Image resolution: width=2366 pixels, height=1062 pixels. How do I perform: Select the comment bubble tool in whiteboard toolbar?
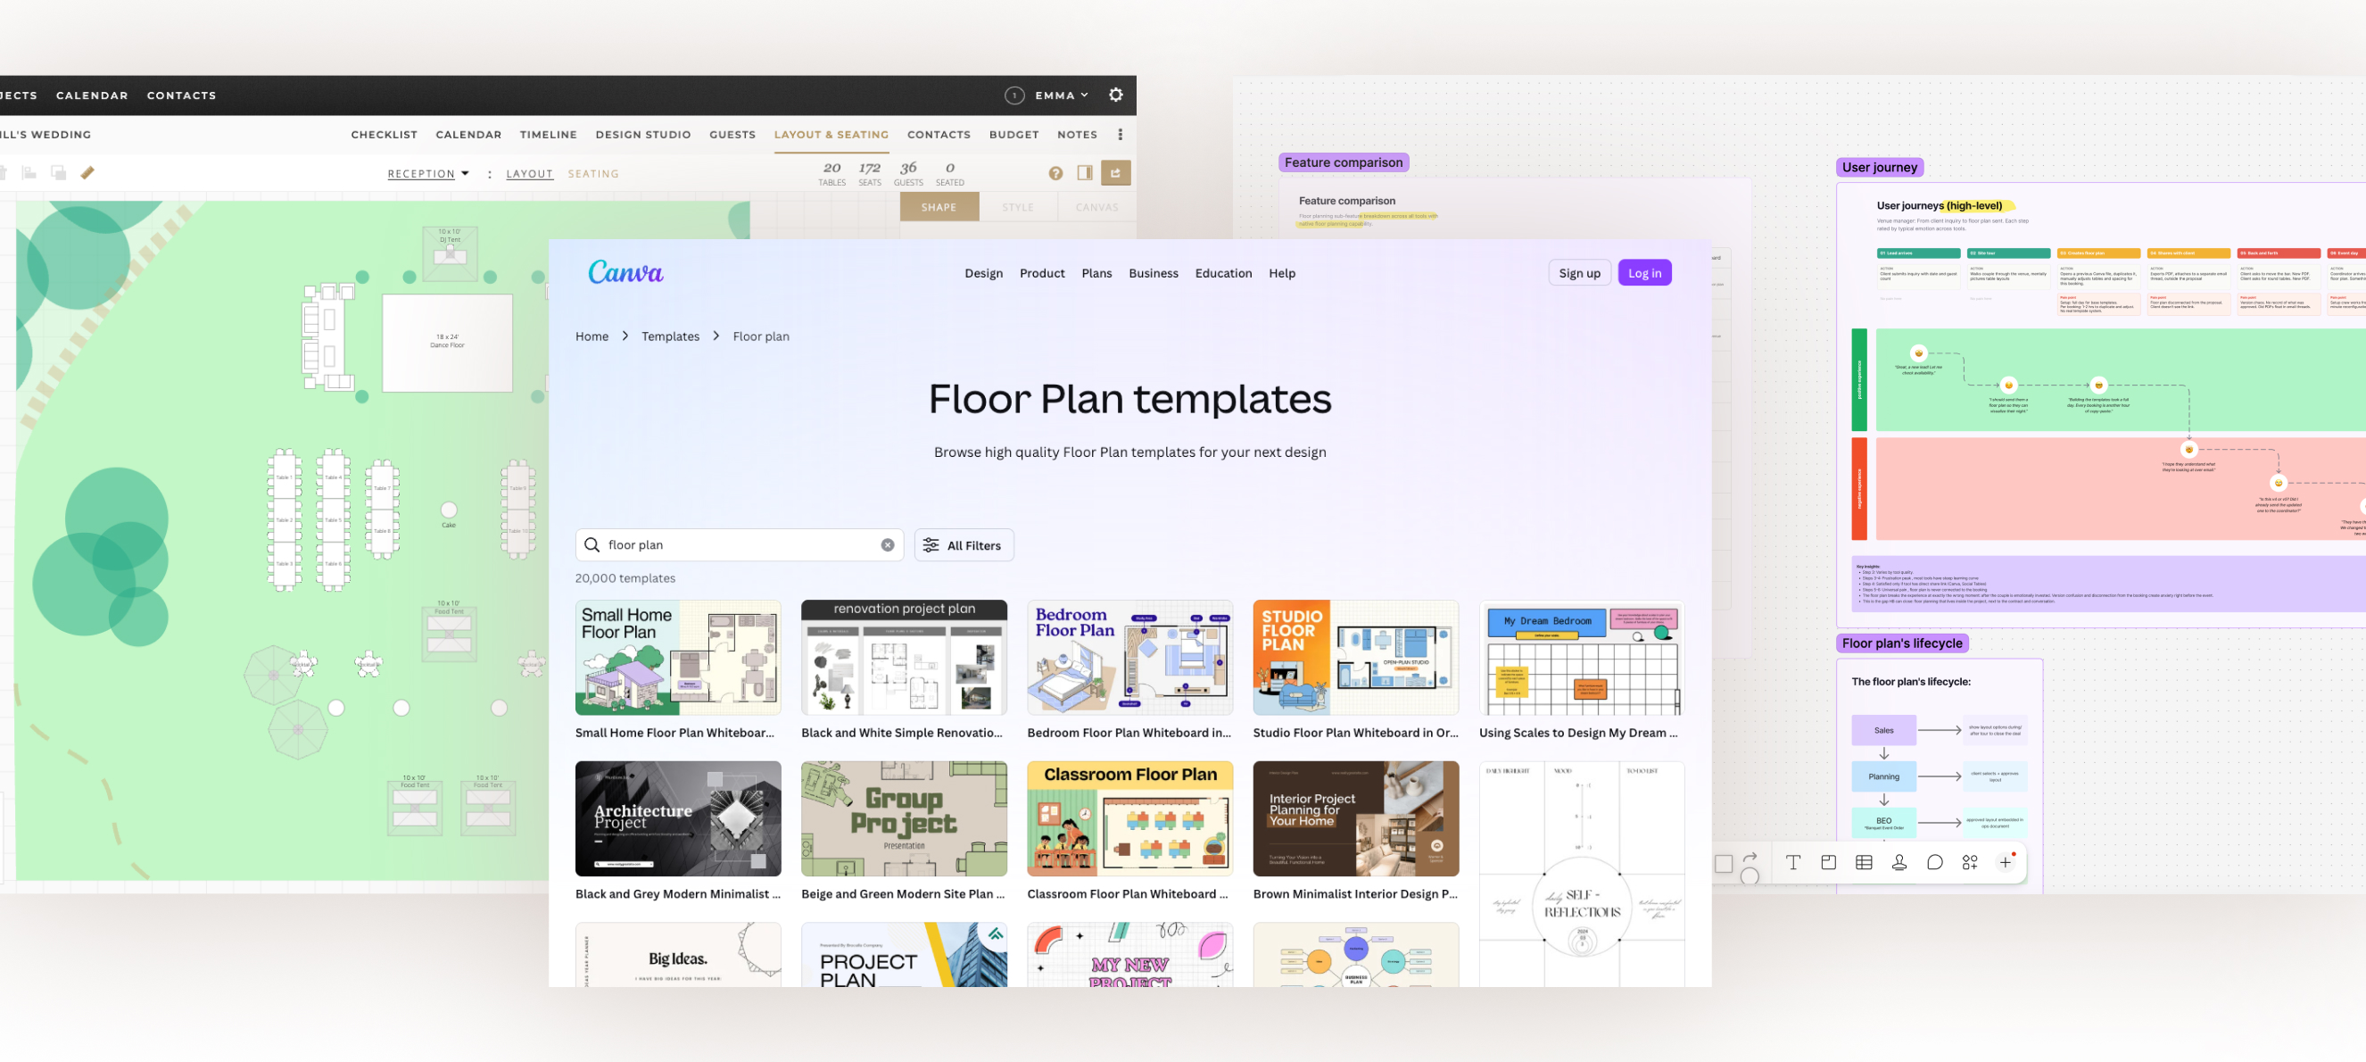point(1934,863)
